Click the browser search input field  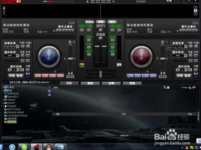point(112,87)
